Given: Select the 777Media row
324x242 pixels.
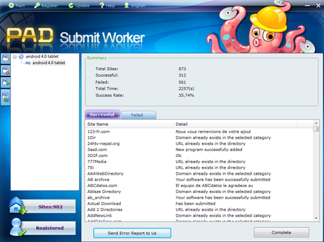Looking at the screenshot, I should (199, 162).
